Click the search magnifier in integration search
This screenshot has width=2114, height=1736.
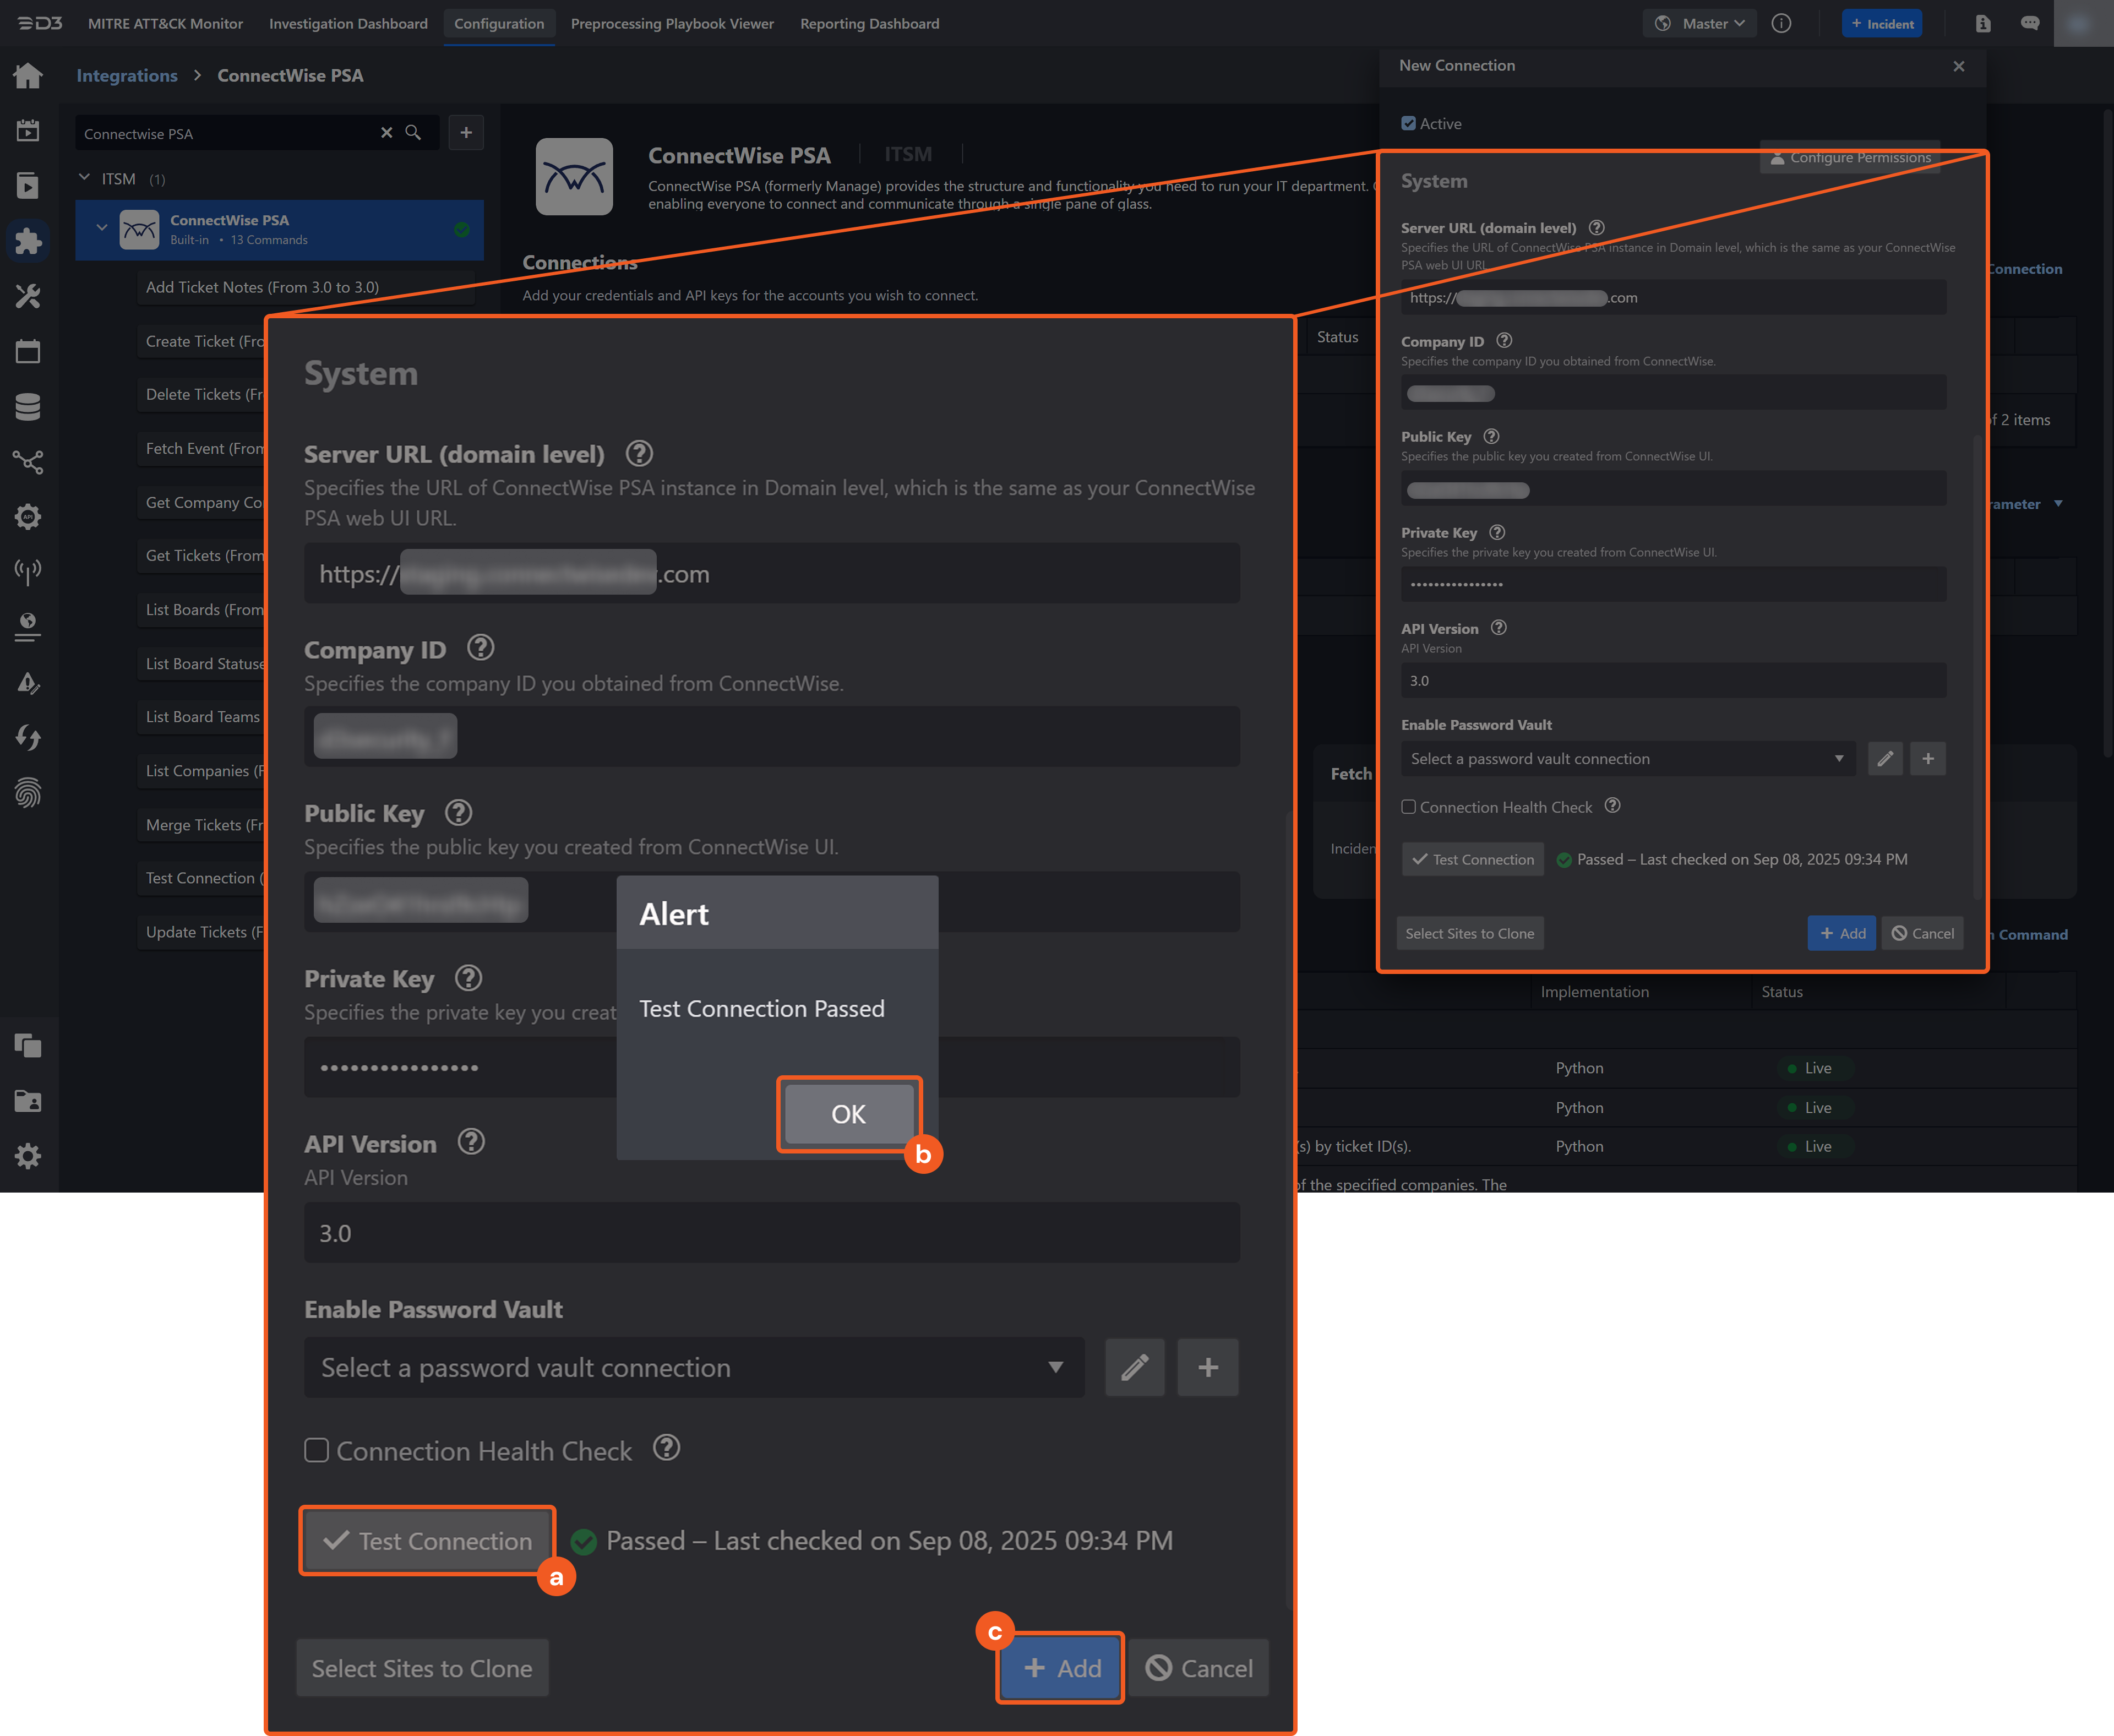(413, 133)
